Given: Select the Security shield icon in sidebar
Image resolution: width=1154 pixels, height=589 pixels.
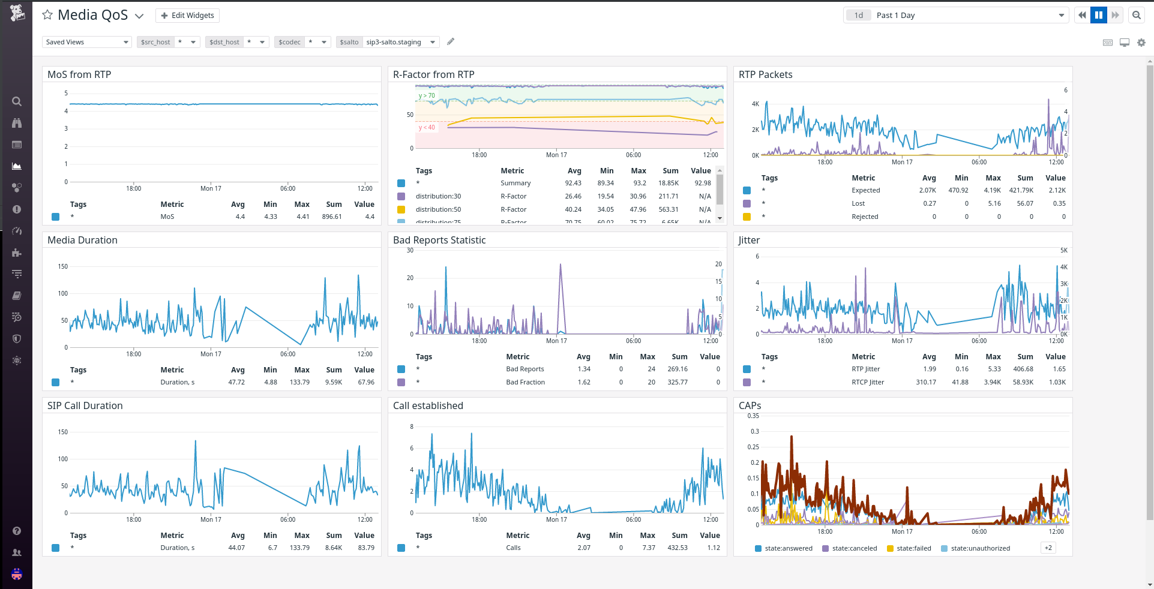Looking at the screenshot, I should point(17,339).
